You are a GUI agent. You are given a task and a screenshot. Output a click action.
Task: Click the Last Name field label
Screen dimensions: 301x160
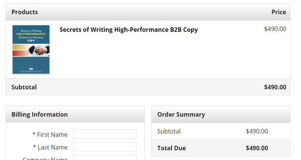[x=50, y=147]
